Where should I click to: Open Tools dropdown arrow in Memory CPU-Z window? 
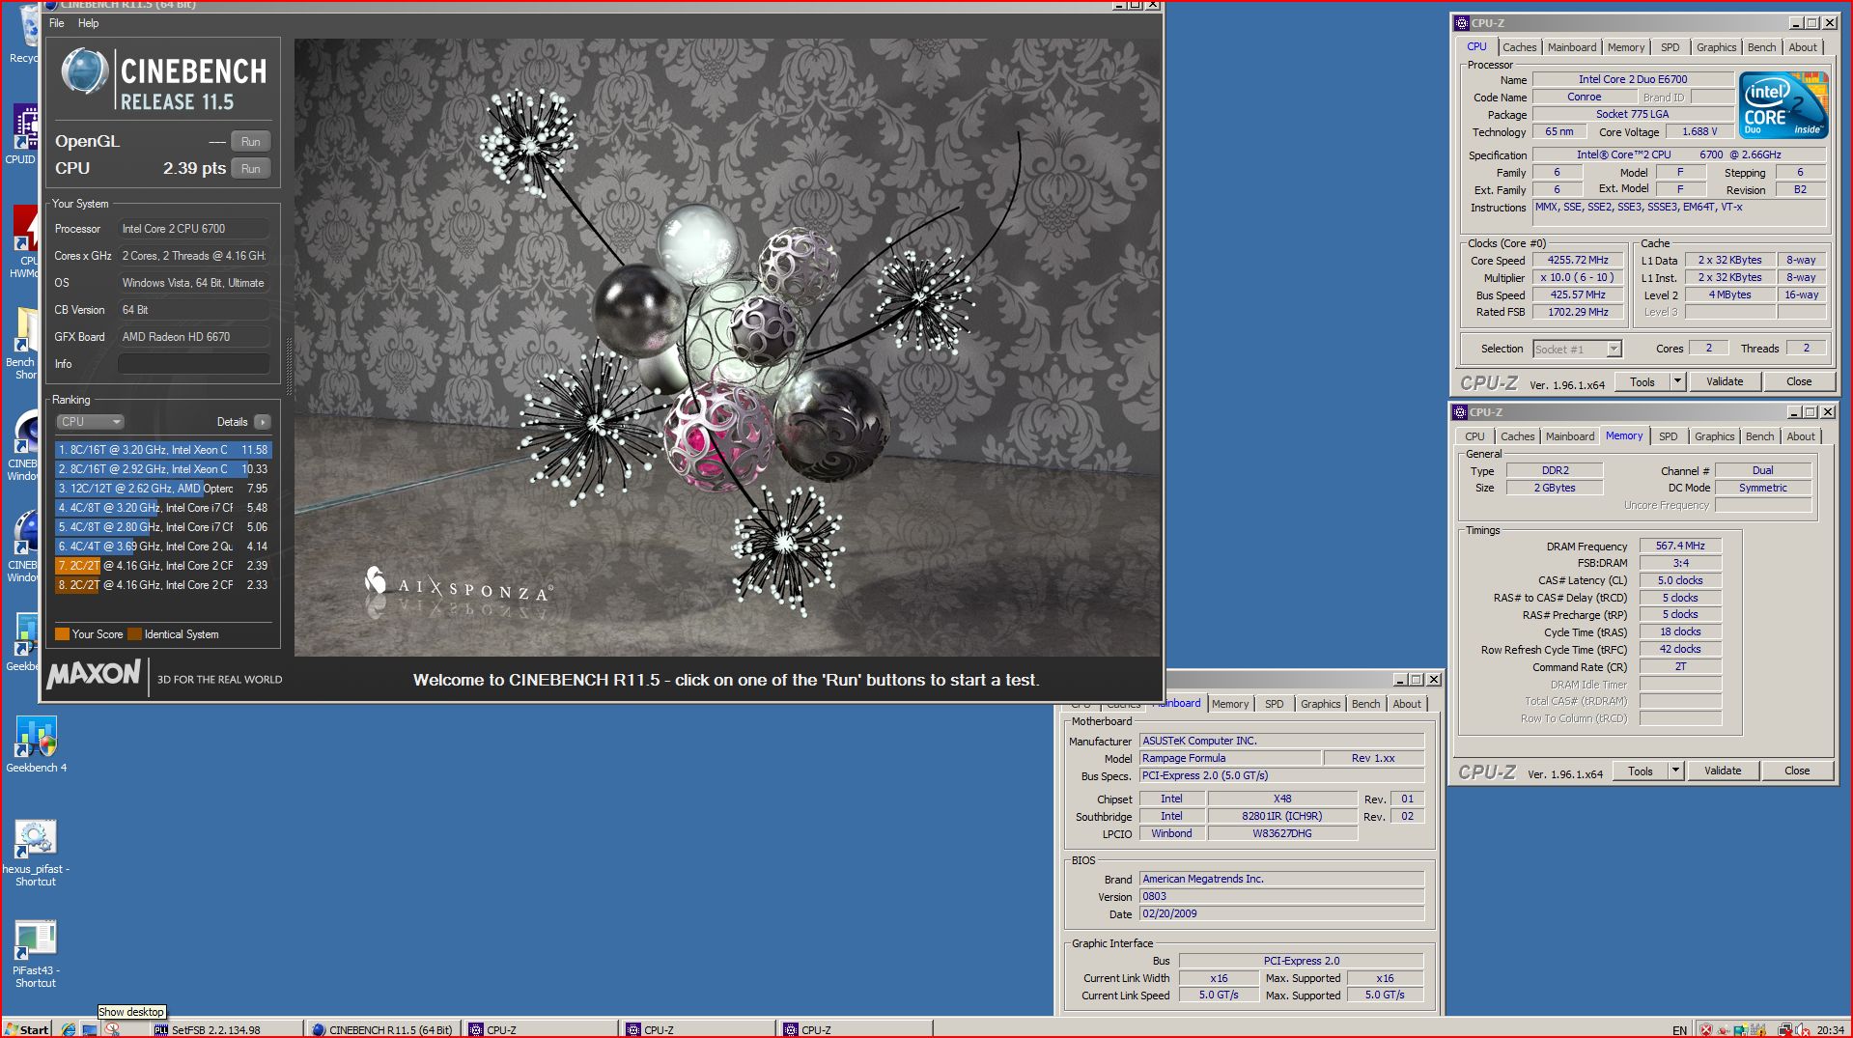coord(1675,771)
